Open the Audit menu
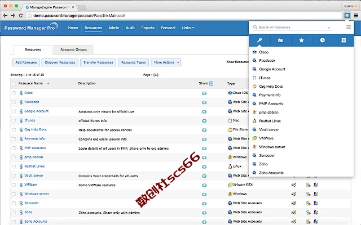Screen dimensions: 361x225 (x=130, y=28)
